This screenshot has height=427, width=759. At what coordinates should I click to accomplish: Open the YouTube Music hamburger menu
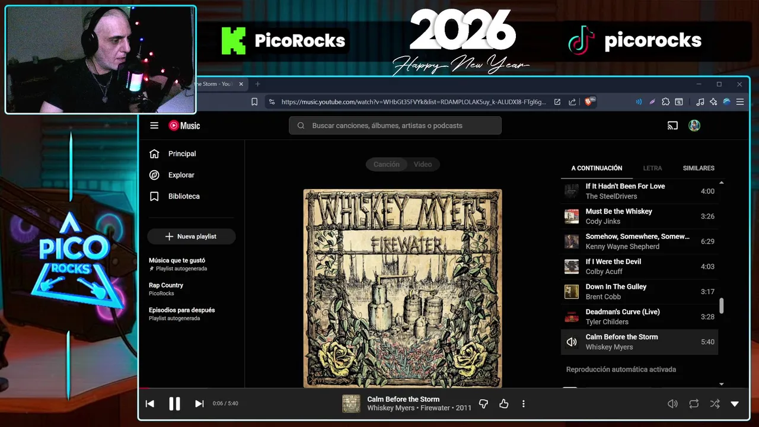tap(154, 126)
